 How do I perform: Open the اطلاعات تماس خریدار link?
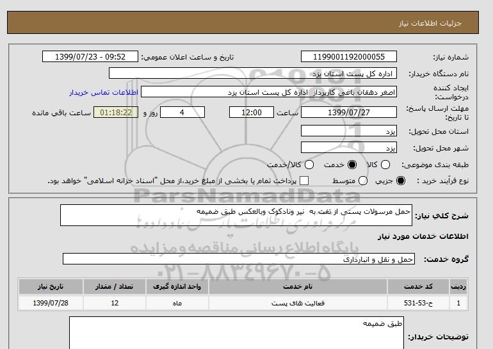pyautogui.click(x=104, y=92)
